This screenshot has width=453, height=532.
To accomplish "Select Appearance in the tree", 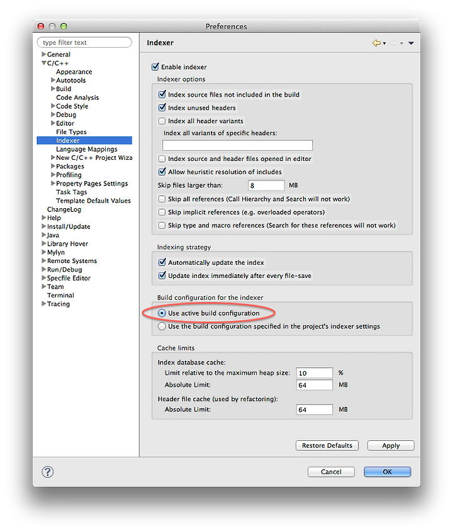I will tap(74, 72).
